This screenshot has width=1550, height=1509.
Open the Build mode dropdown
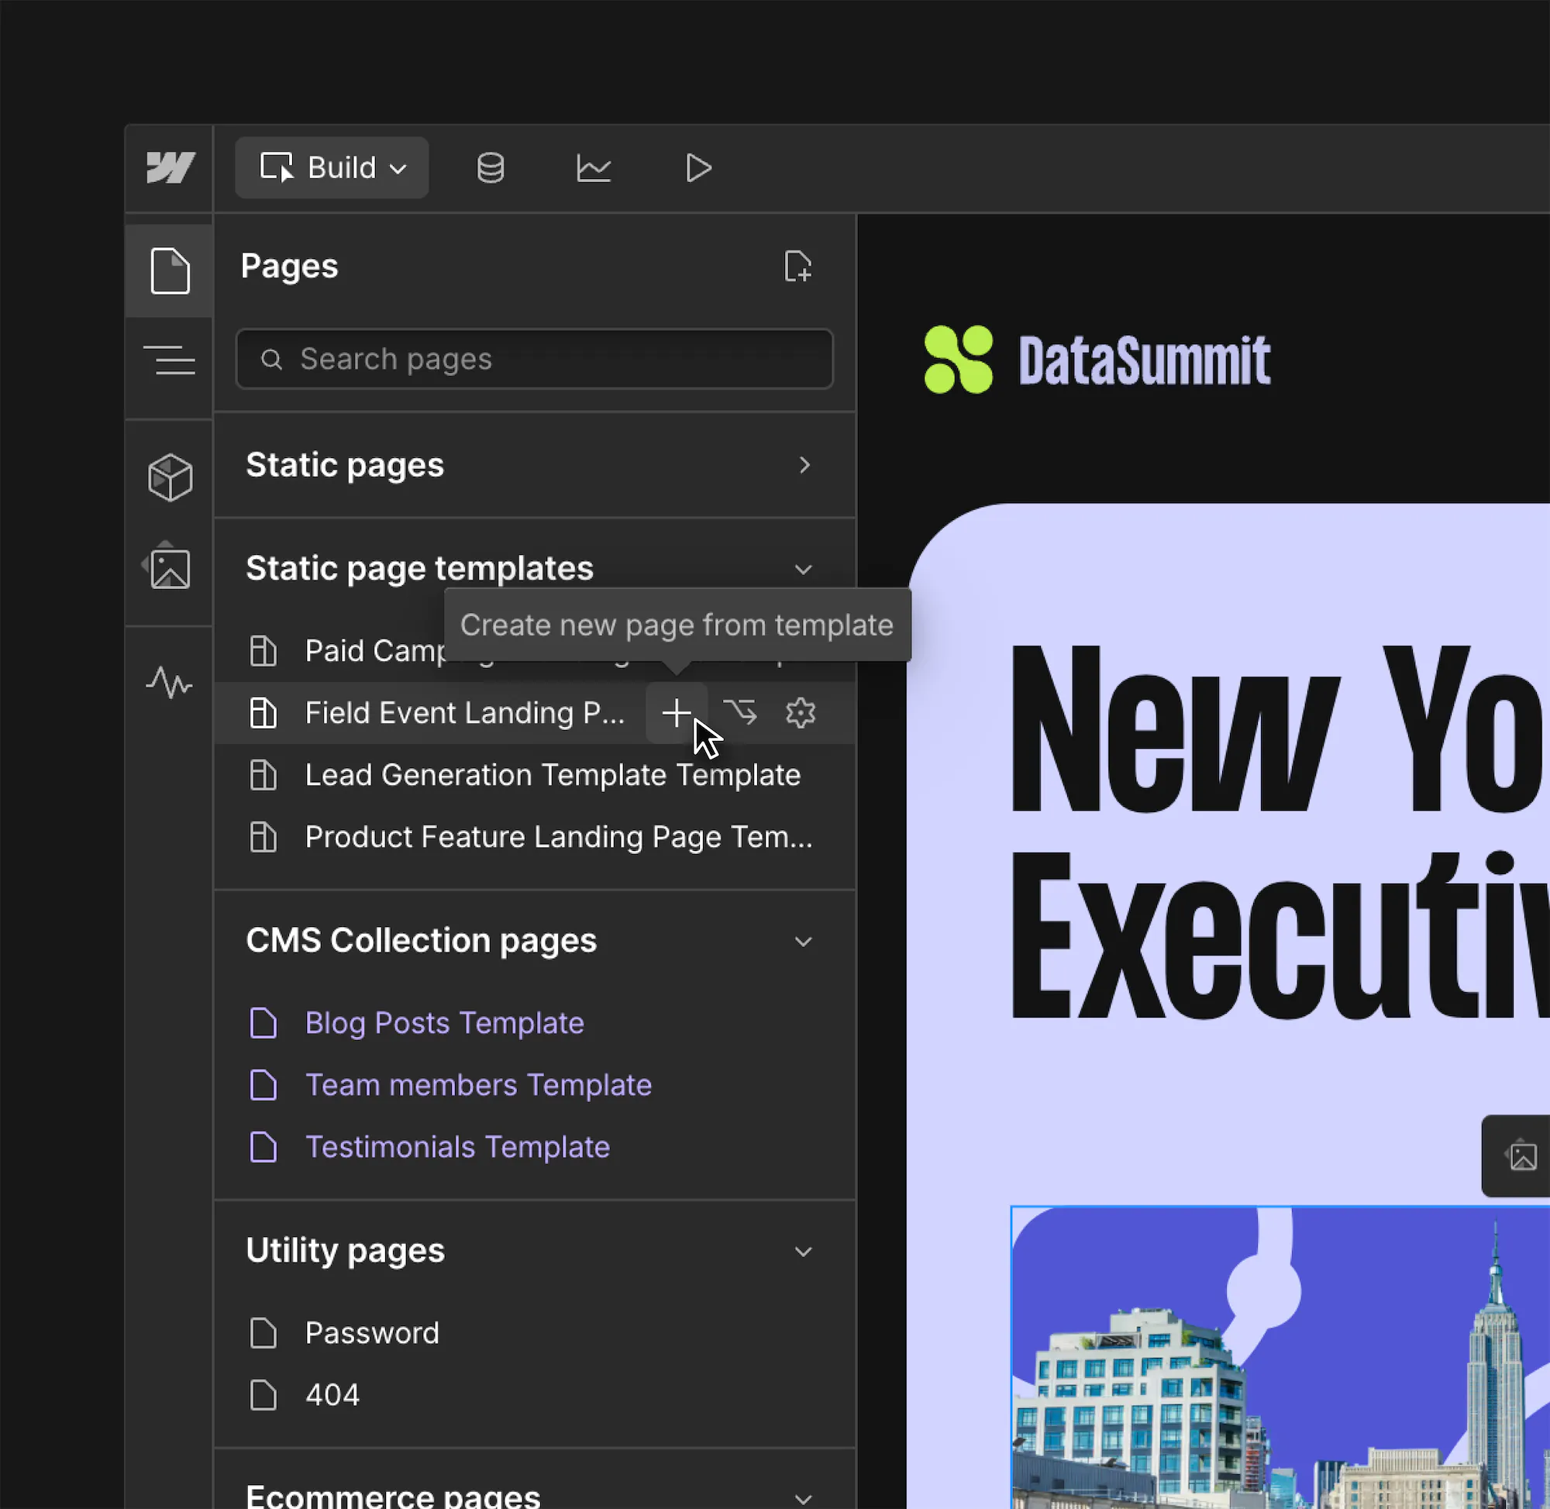[332, 168]
